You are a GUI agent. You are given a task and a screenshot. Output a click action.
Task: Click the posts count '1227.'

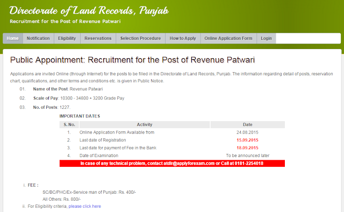[x=64, y=108]
